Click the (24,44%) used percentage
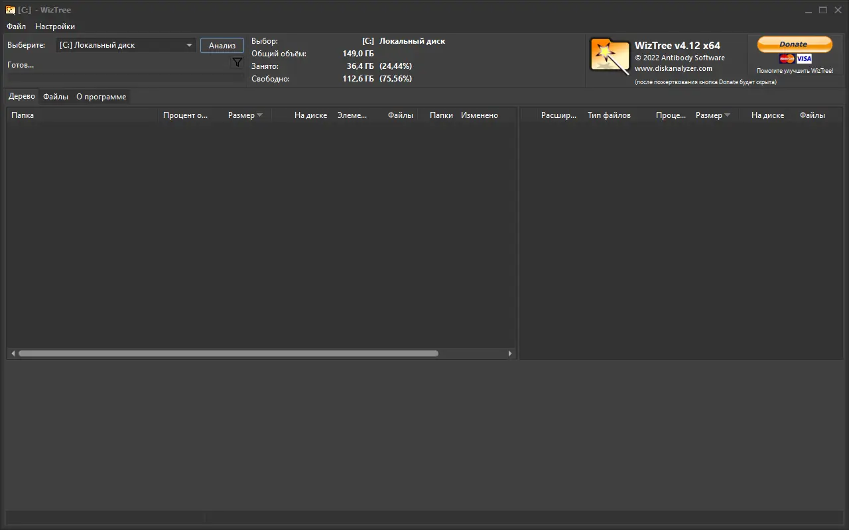The height and width of the screenshot is (530, 849). (396, 66)
